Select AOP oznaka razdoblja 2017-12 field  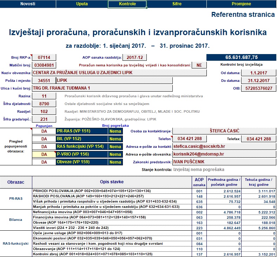coord(134,58)
